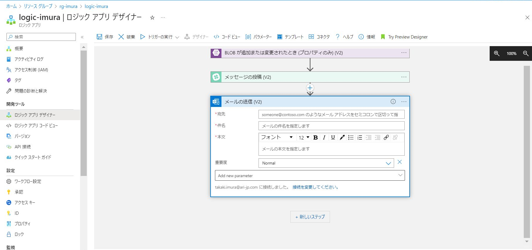The image size is (532, 250).
Task: Click the ホーム breadcrumb link
Action: point(11,6)
